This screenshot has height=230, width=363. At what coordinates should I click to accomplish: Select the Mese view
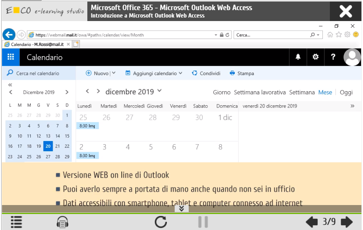[325, 92]
